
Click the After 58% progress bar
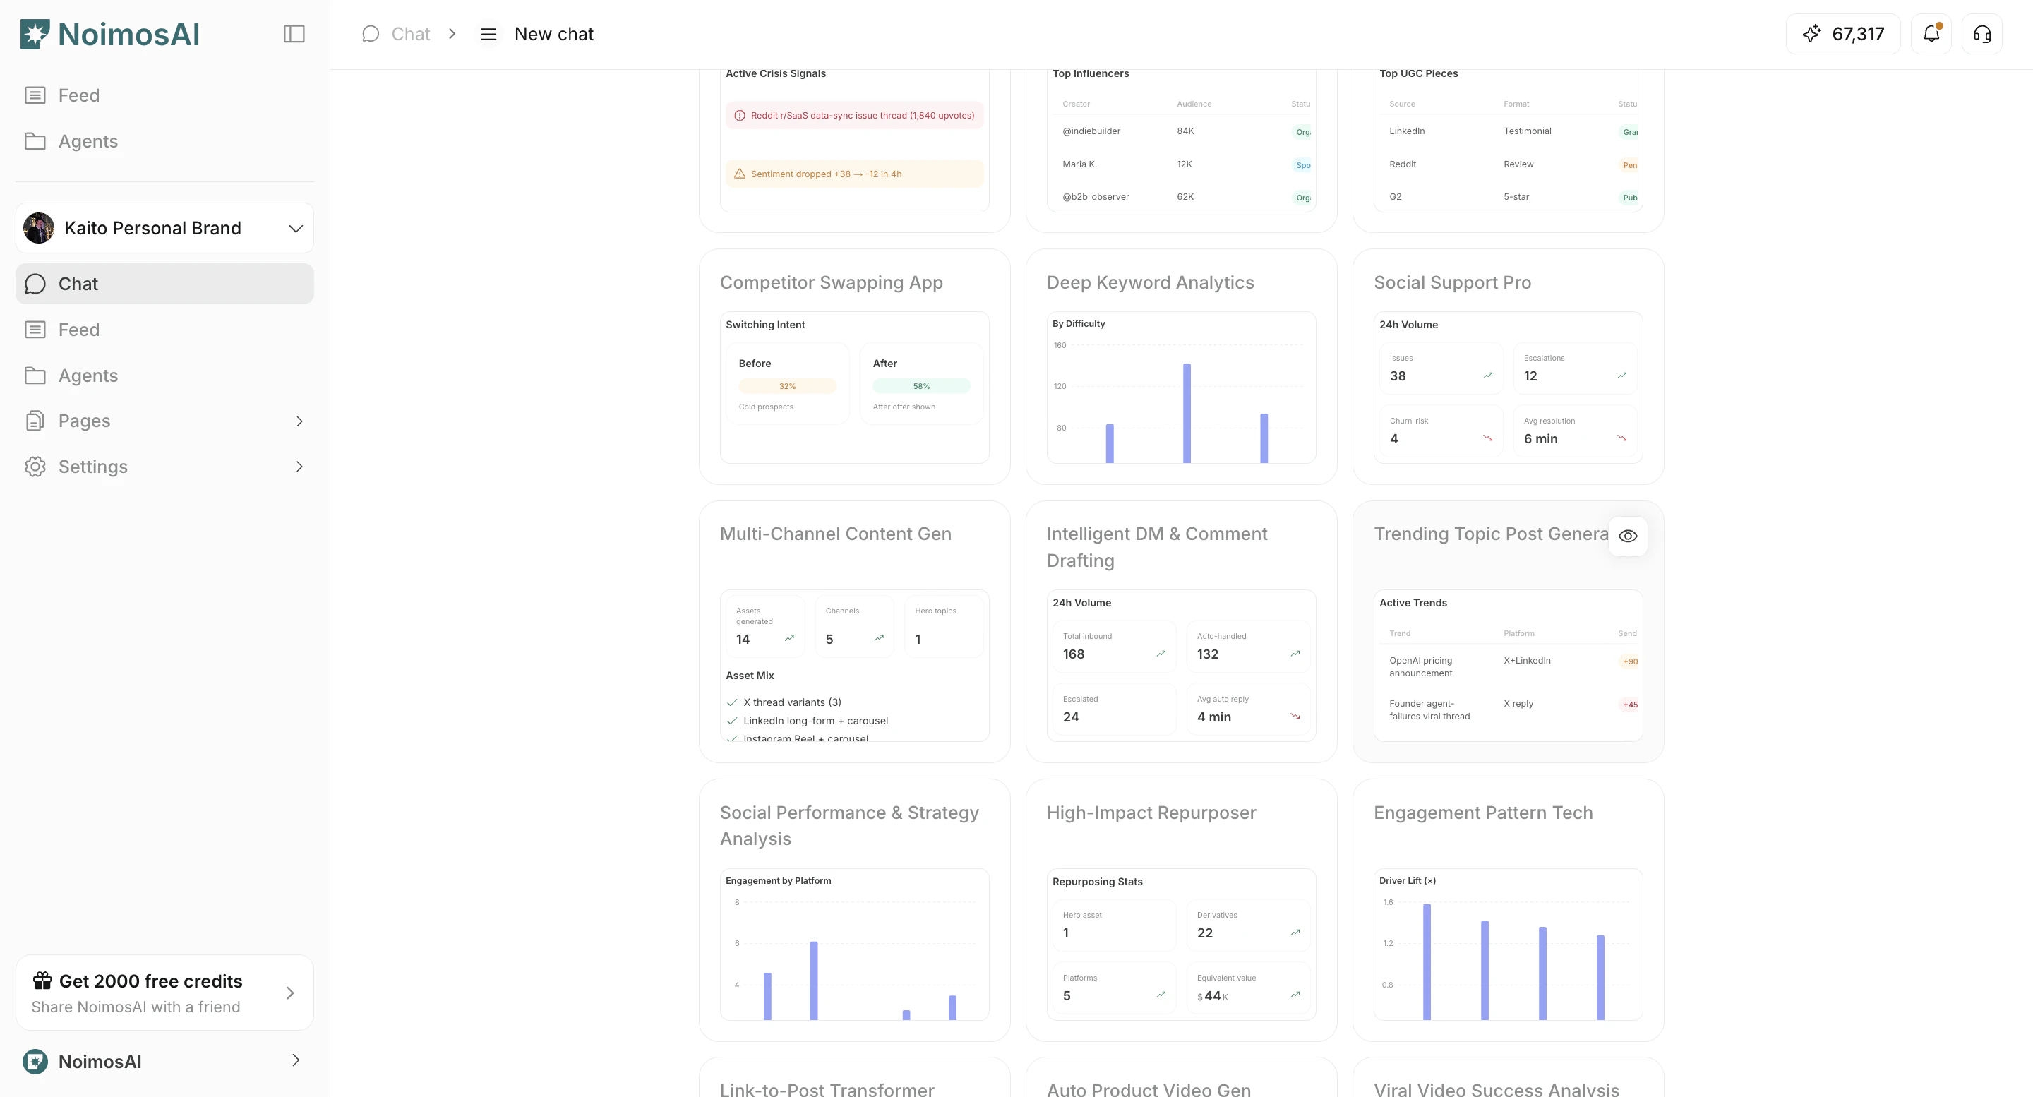point(921,387)
